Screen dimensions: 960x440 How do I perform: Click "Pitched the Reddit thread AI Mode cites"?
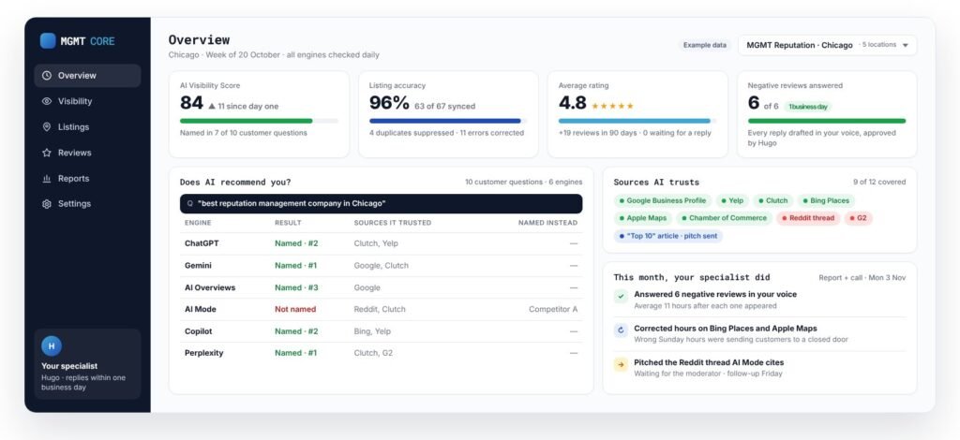point(709,363)
